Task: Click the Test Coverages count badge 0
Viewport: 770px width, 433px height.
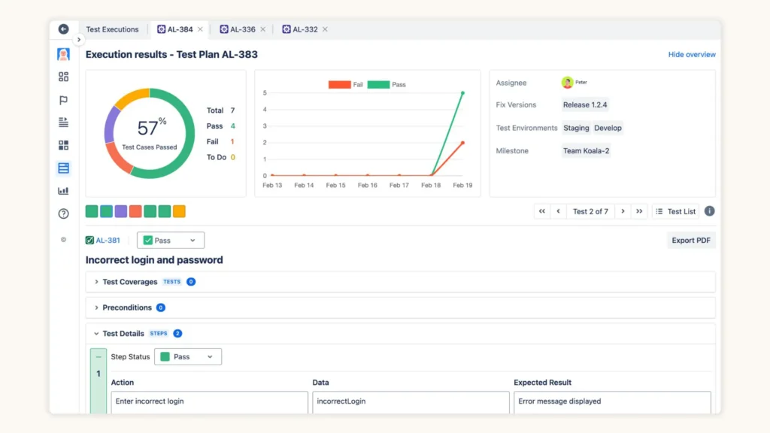Action: click(x=191, y=282)
